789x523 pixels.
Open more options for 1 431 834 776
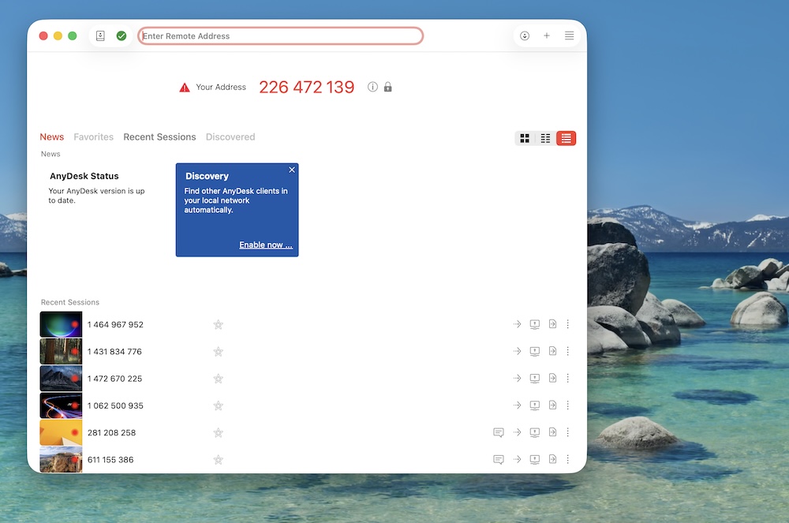click(567, 351)
